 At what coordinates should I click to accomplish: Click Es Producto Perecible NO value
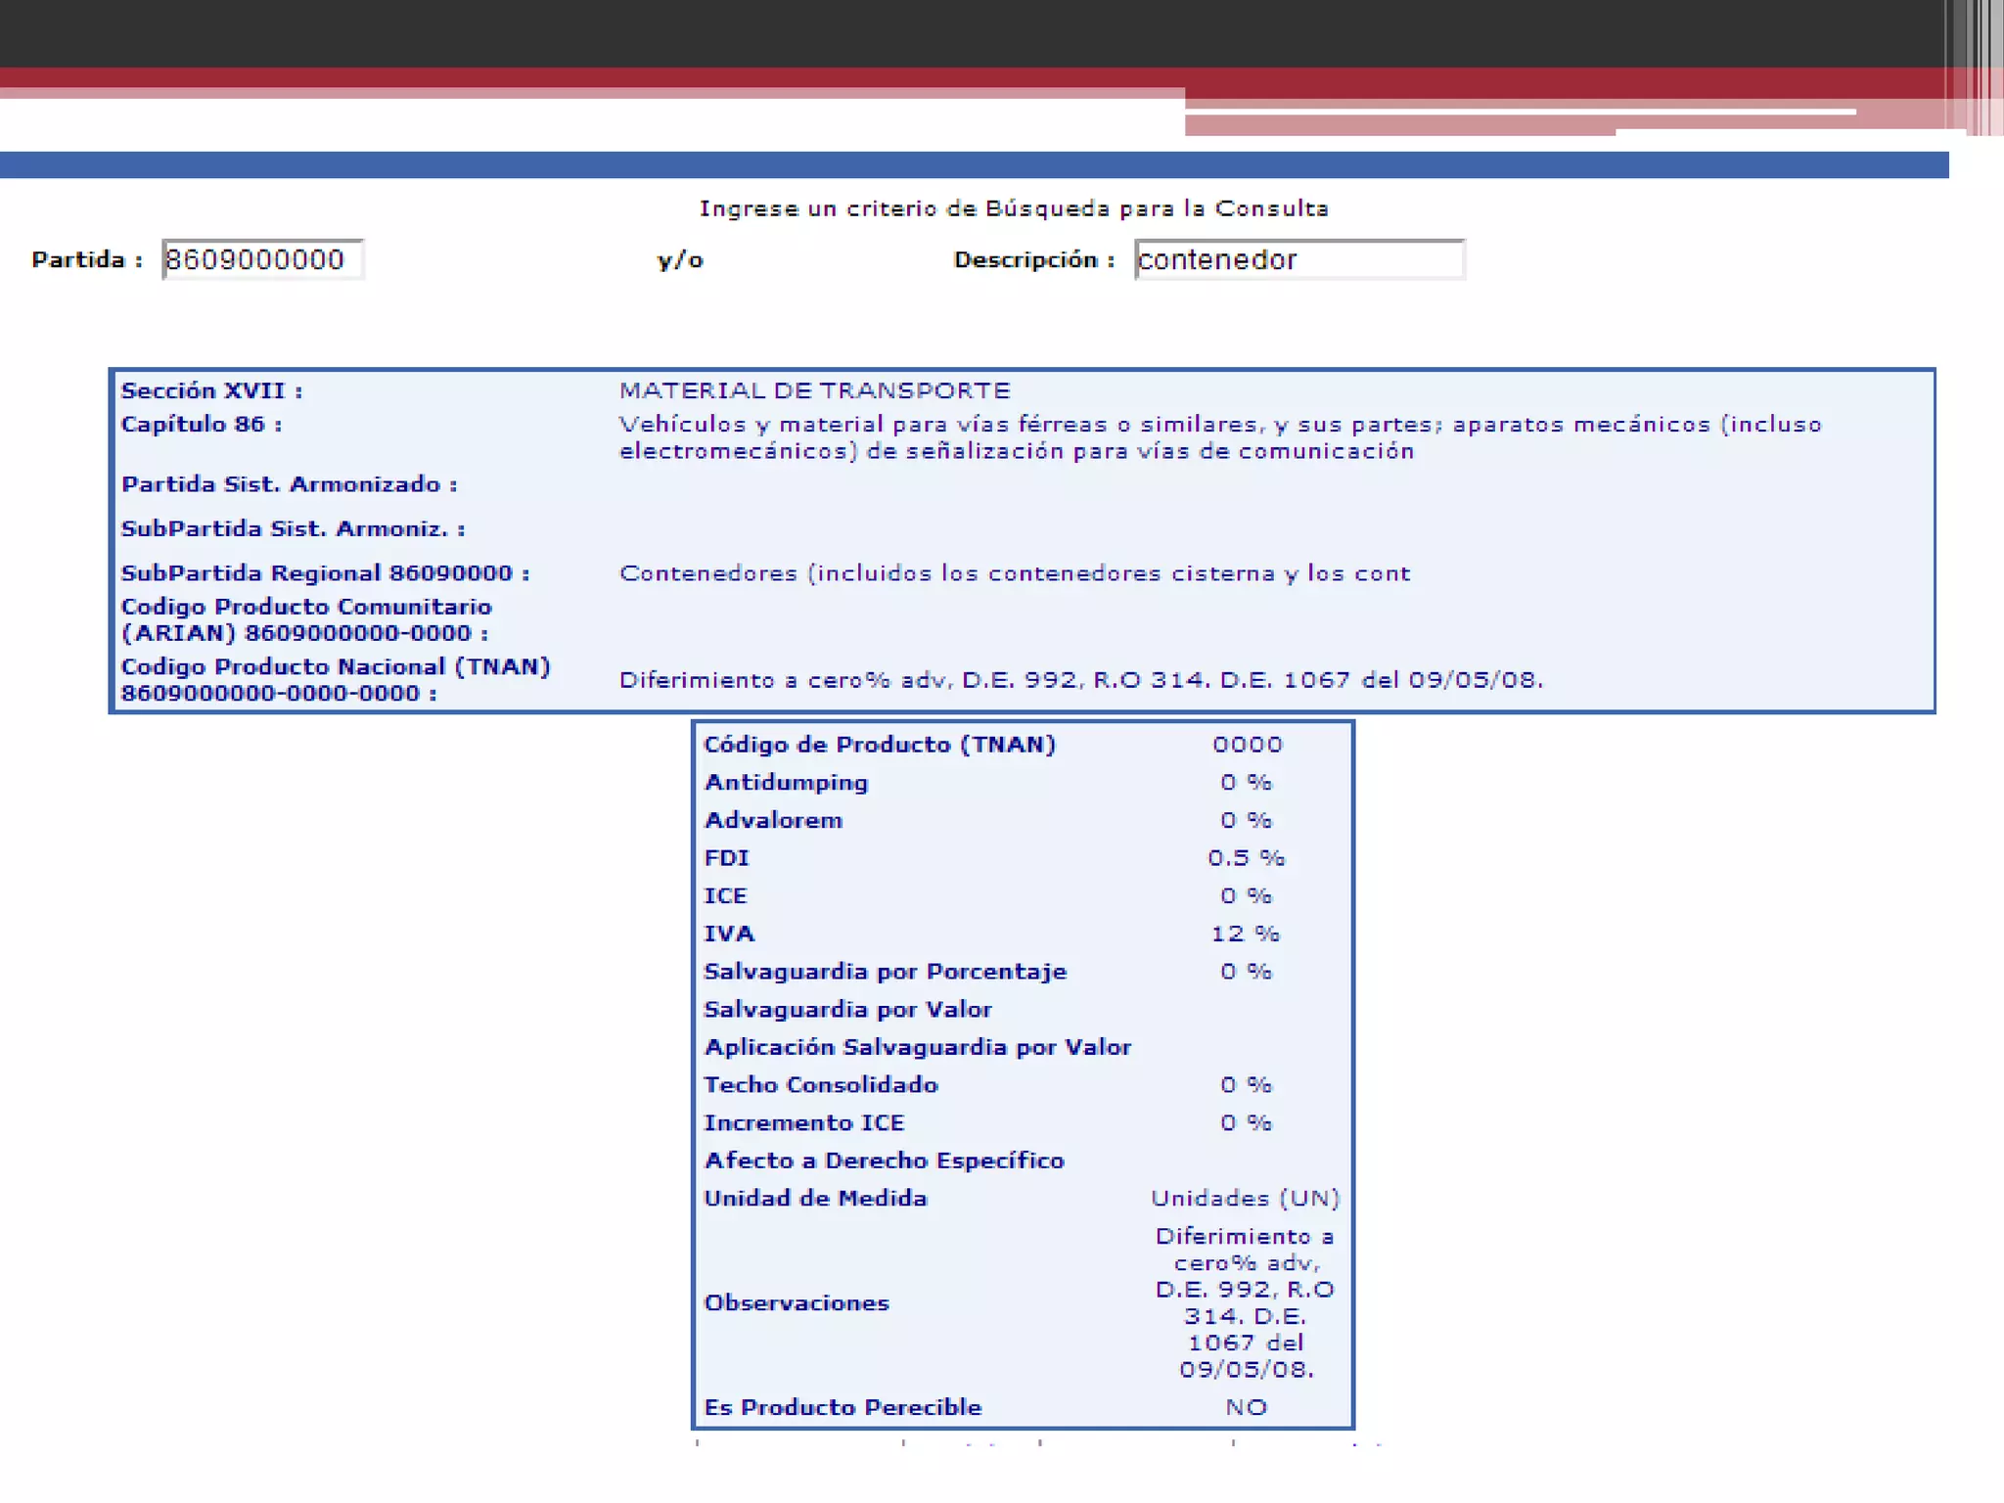click(1245, 1407)
